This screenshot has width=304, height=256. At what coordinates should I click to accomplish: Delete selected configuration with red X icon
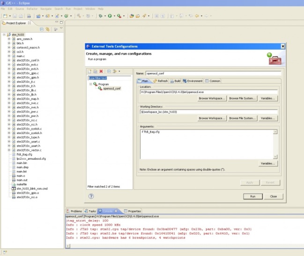click(101, 71)
